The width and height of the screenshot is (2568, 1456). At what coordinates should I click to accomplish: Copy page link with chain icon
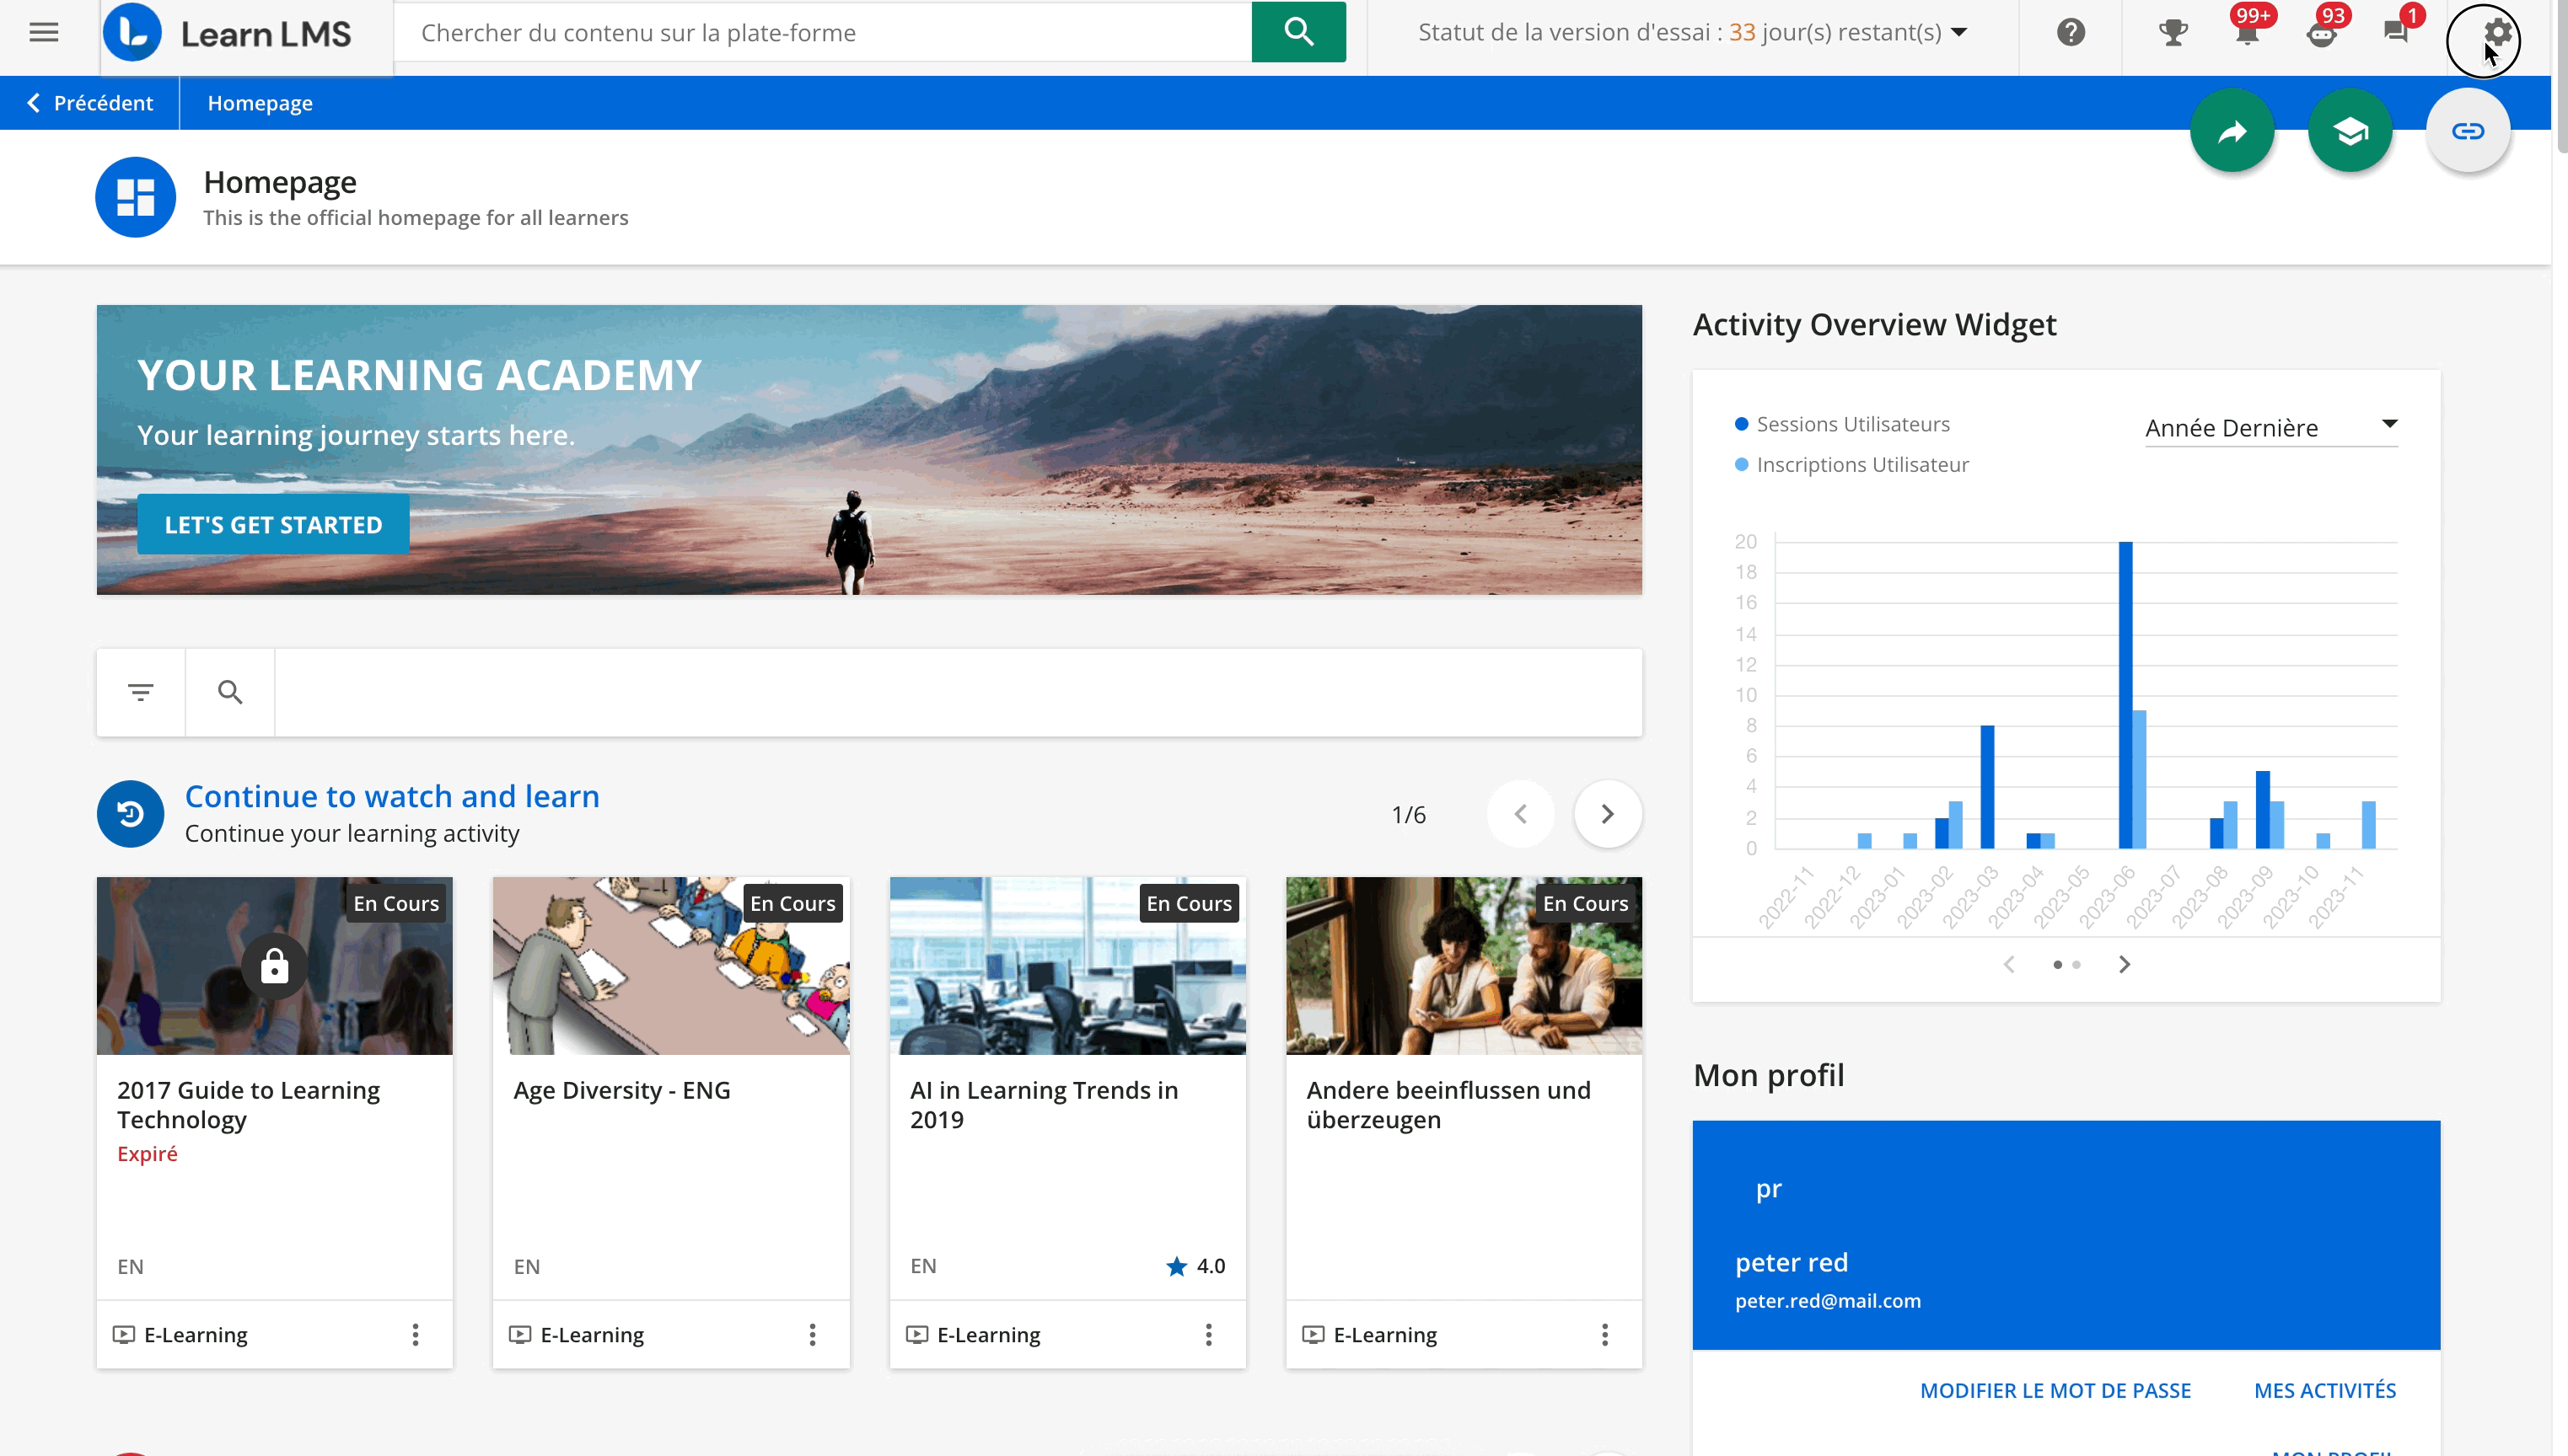tap(2467, 131)
